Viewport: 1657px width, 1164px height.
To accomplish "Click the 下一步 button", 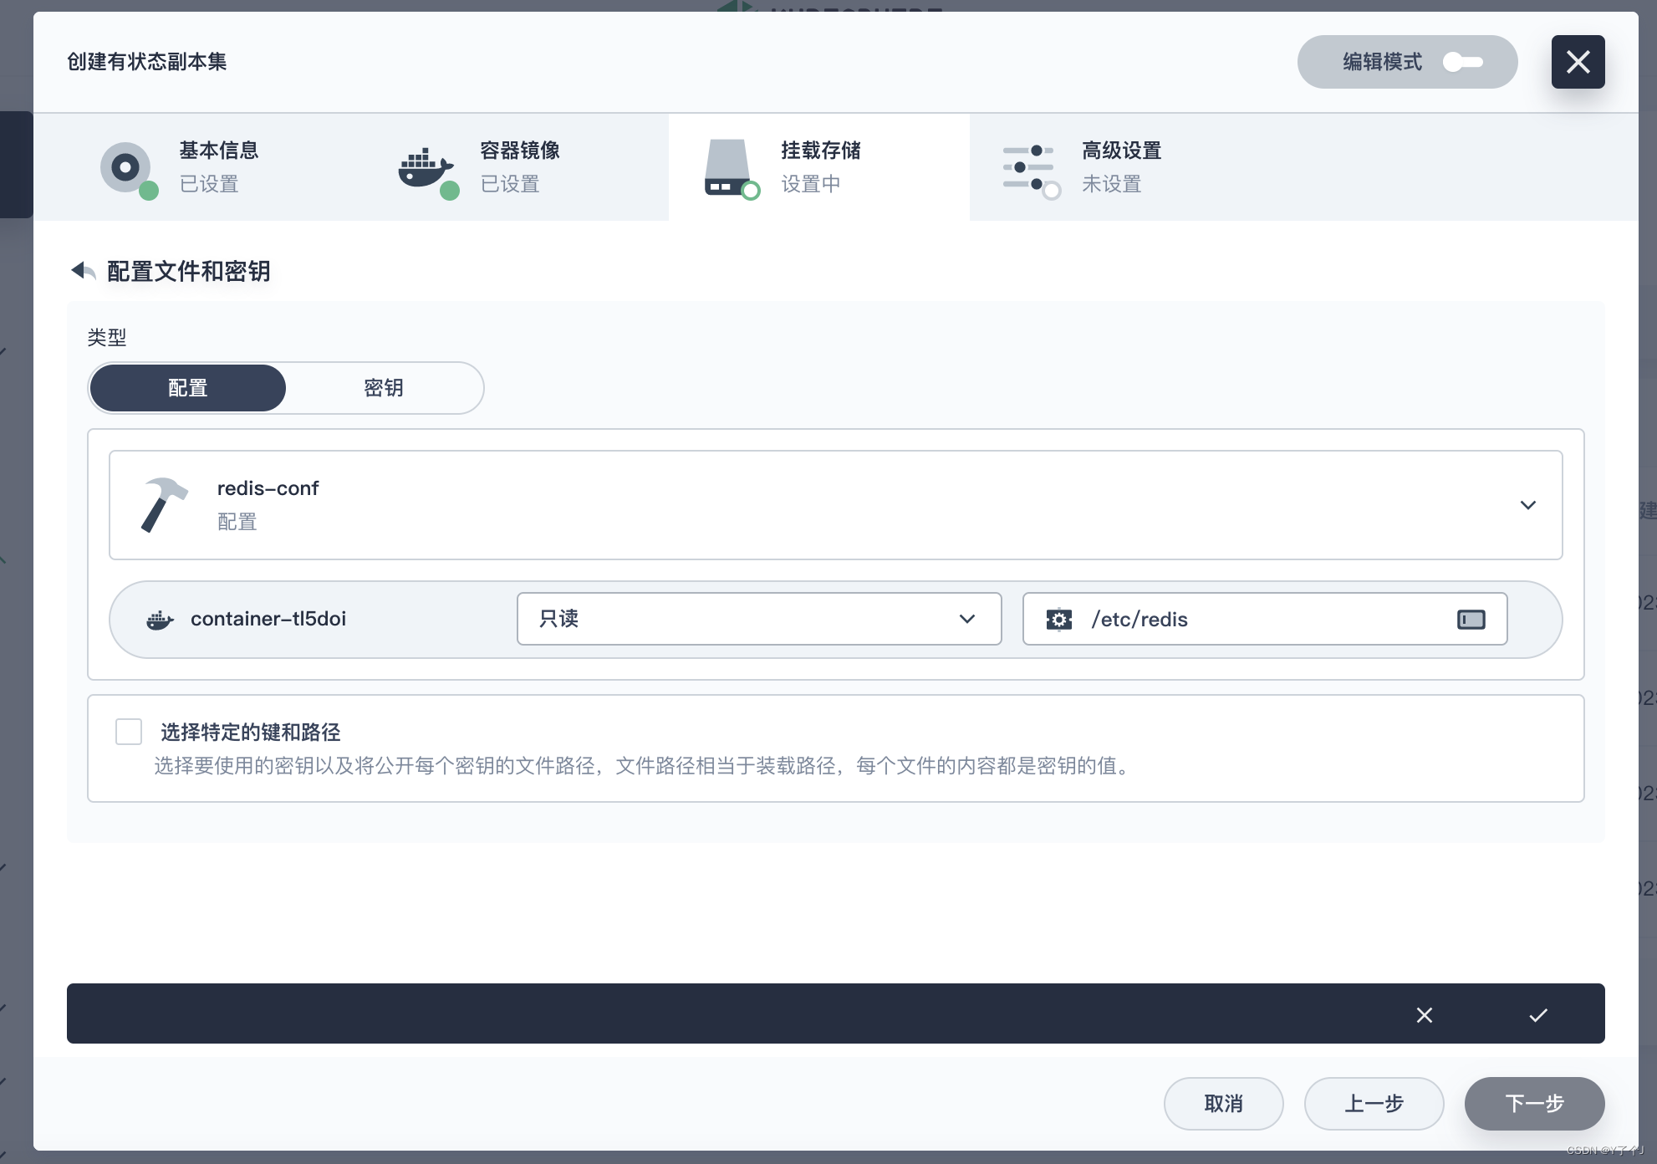I will tap(1535, 1104).
